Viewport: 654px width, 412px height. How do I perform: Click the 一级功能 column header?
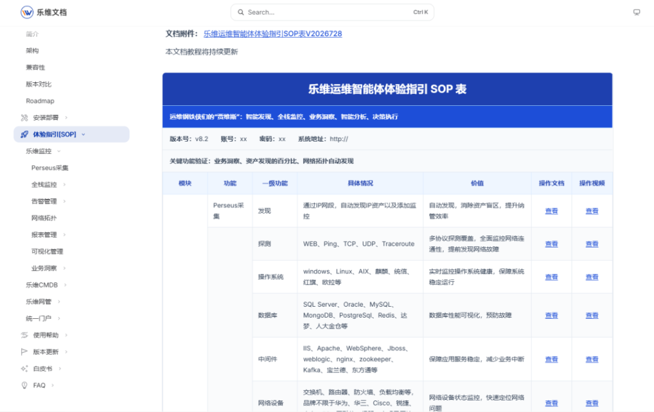[x=275, y=183]
